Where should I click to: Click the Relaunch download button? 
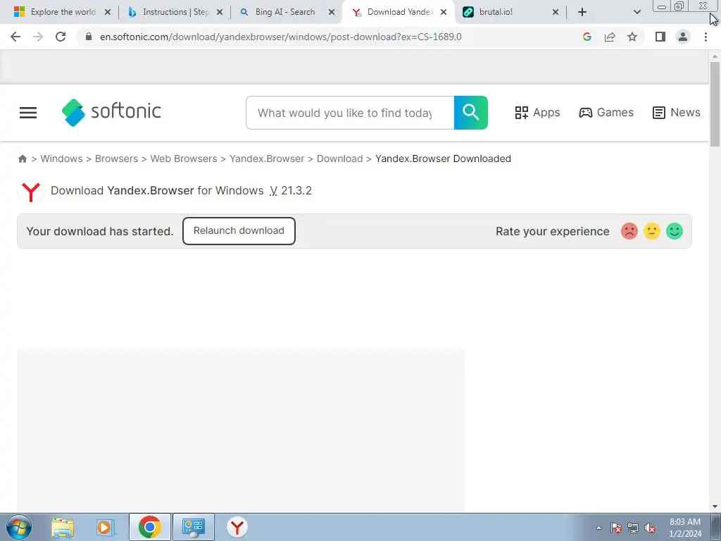pos(239,231)
